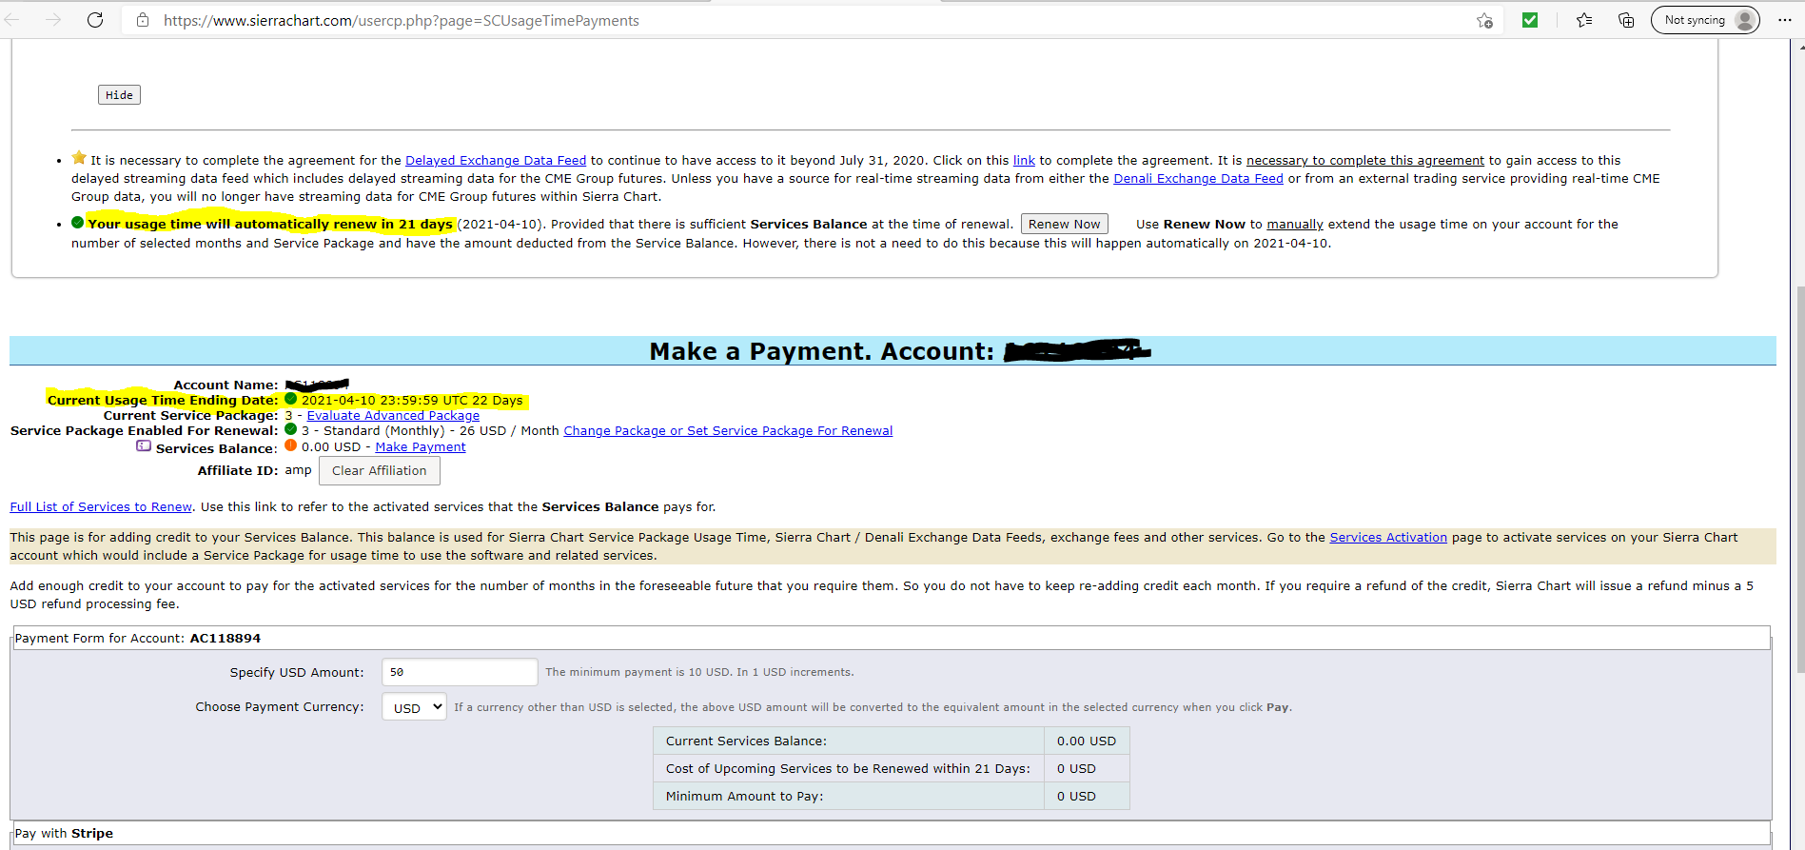Follow the 'link' to complete the agreement
The image size is (1805, 850).
pyautogui.click(x=1024, y=160)
